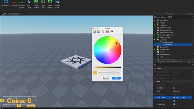Select SoundService in Explorer
Image resolution: width=194 pixels, height=109 pixels.
[165, 54]
